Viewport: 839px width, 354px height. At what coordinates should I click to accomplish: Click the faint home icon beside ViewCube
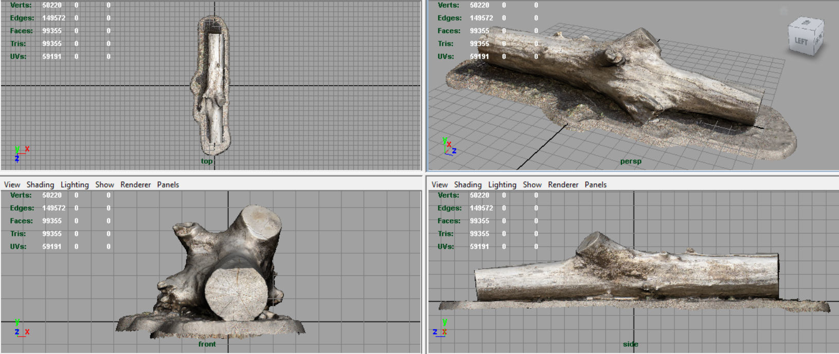(x=783, y=11)
